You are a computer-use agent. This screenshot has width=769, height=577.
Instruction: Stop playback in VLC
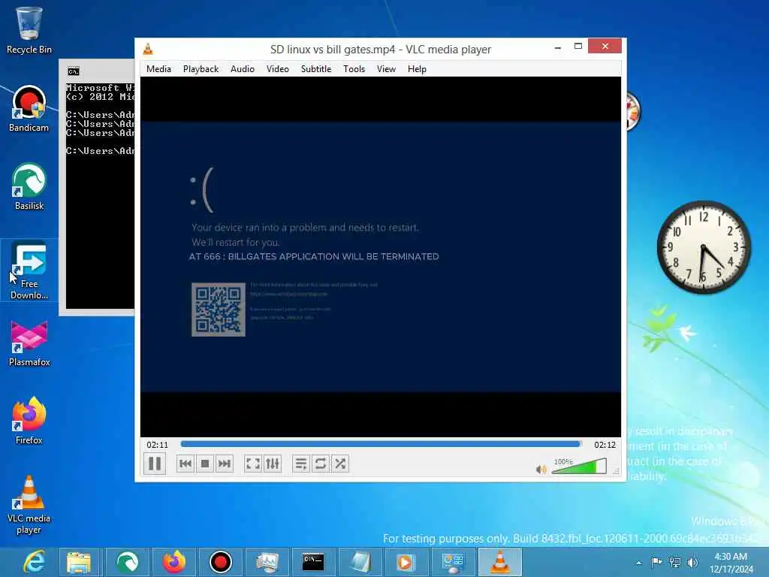click(205, 464)
